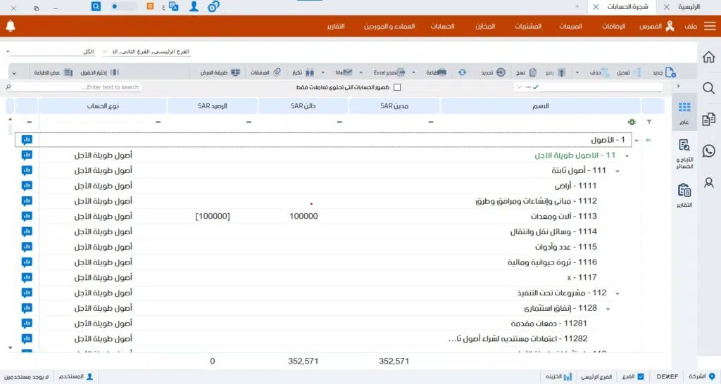Open the hamburger menu in orange bar

pyautogui.click(x=710, y=26)
